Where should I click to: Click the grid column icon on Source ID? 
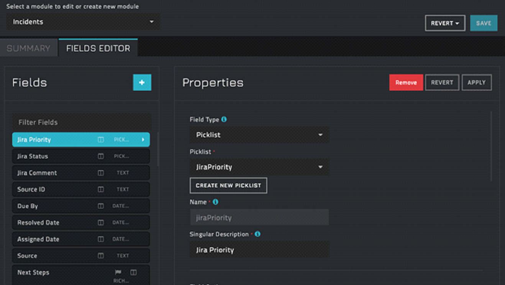pos(101,189)
